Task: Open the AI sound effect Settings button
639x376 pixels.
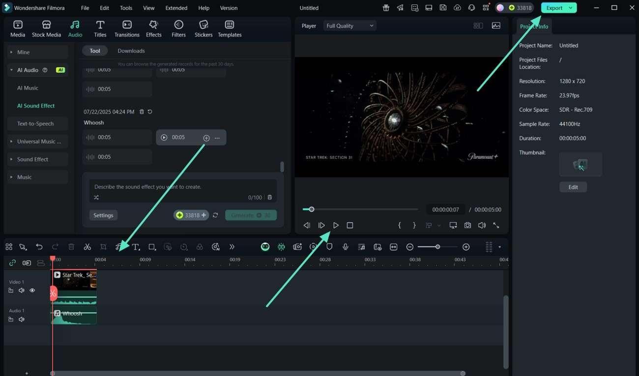Action: (103, 215)
